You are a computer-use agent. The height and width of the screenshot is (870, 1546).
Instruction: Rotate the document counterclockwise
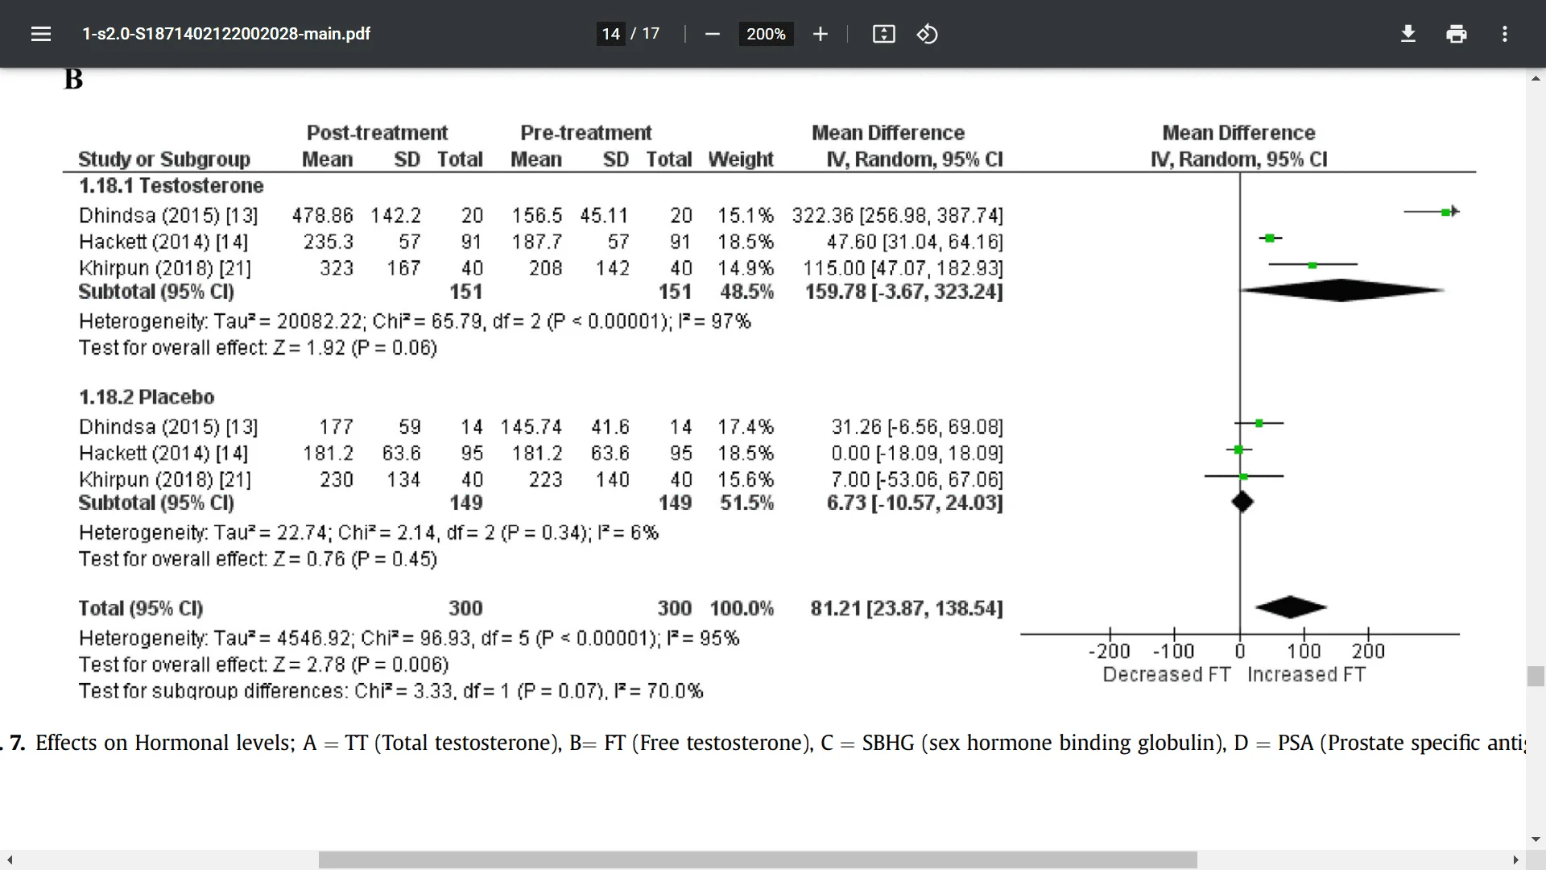(927, 34)
